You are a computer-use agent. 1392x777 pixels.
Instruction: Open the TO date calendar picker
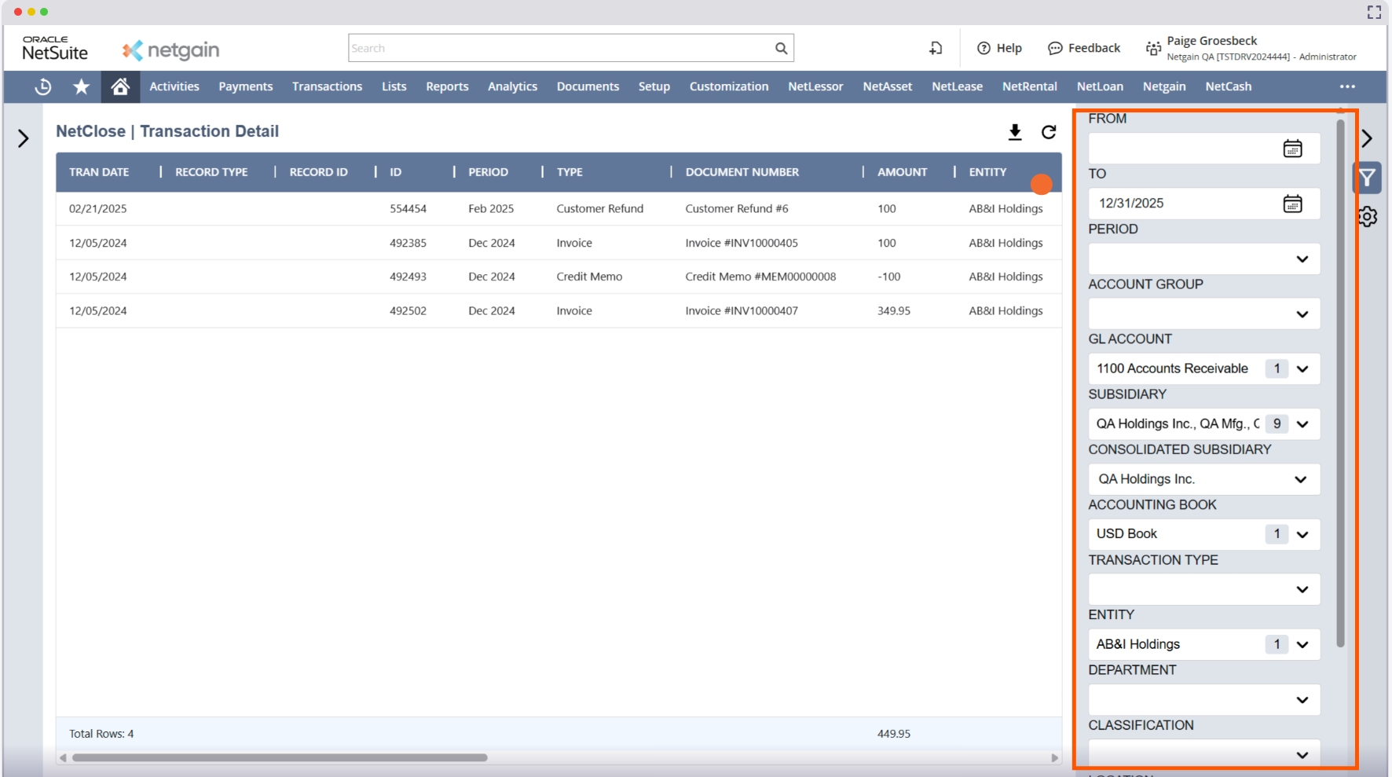click(x=1292, y=203)
